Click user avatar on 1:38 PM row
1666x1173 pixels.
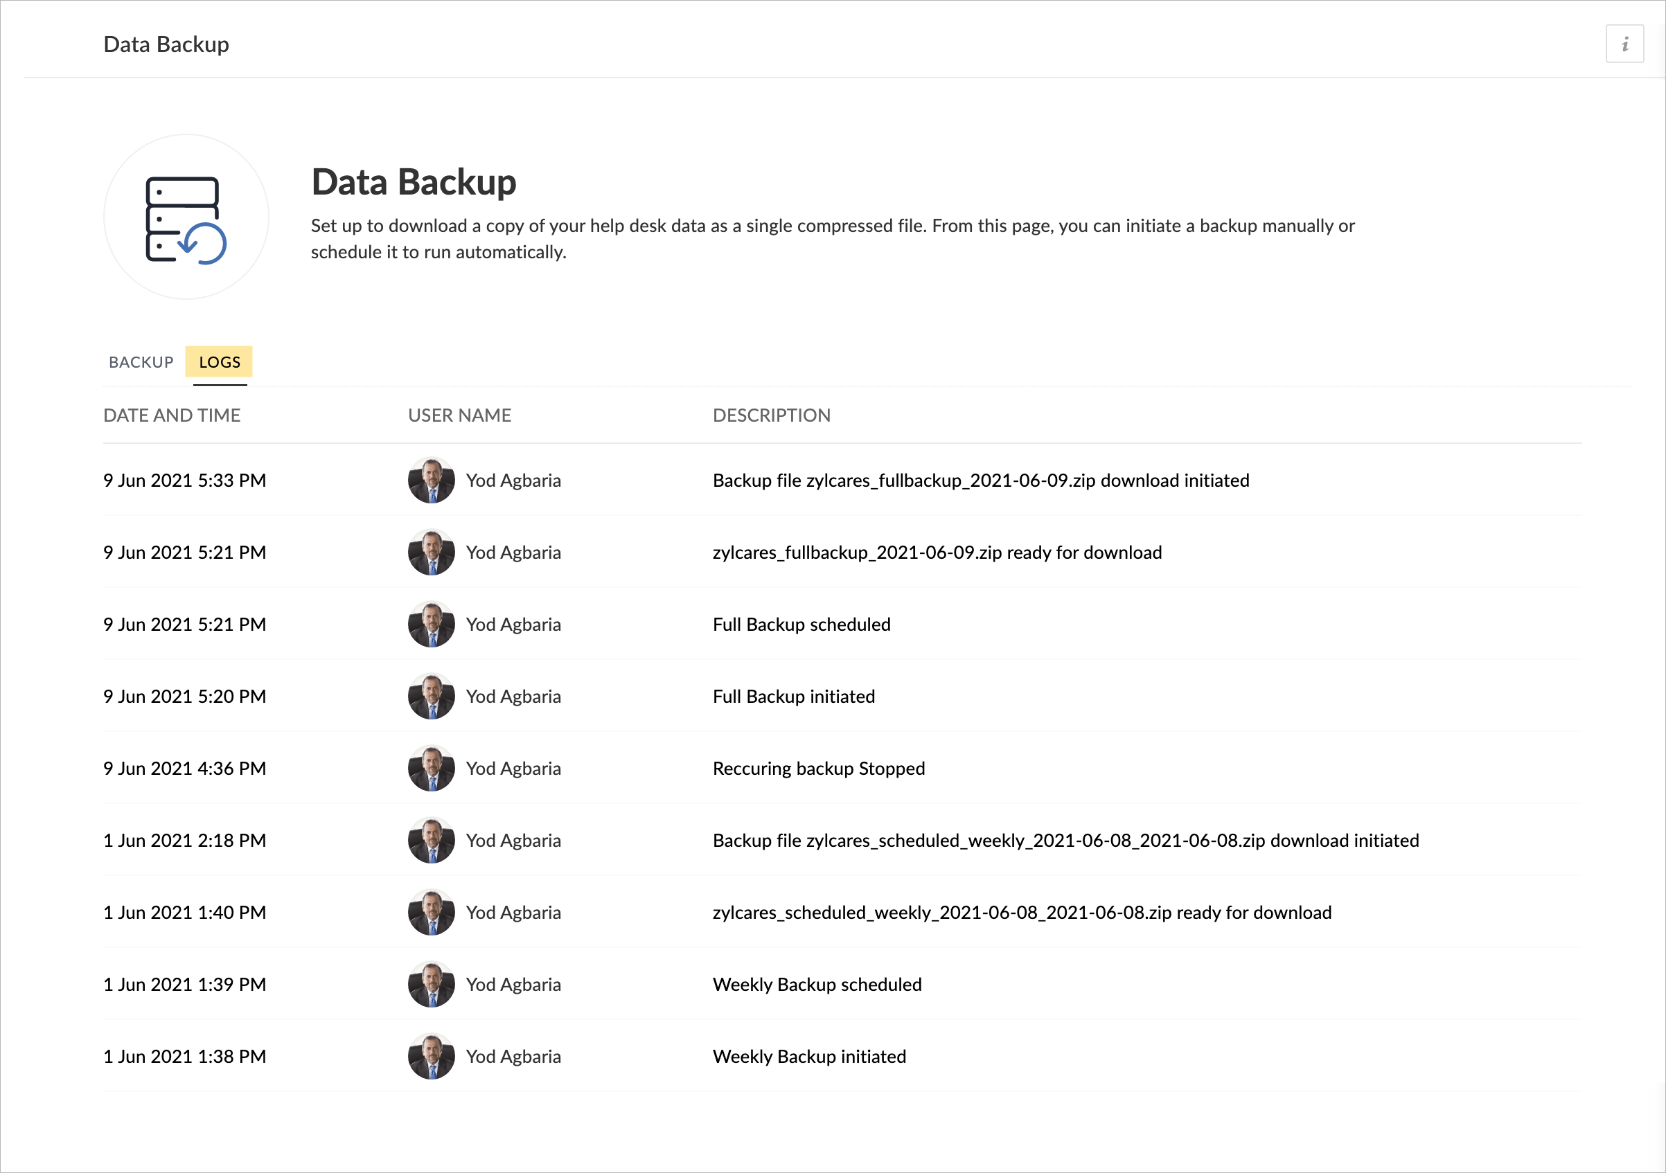431,1056
